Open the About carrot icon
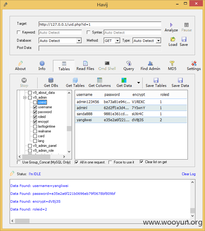This screenshot has width=205, height=231. coord(20,63)
